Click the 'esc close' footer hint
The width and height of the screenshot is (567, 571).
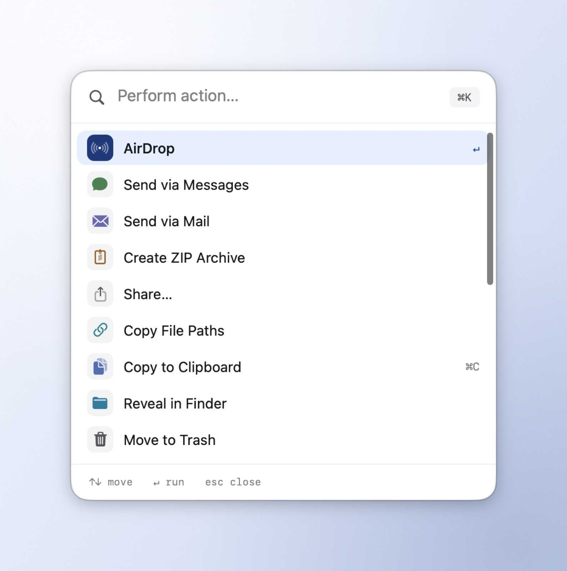[x=233, y=482]
